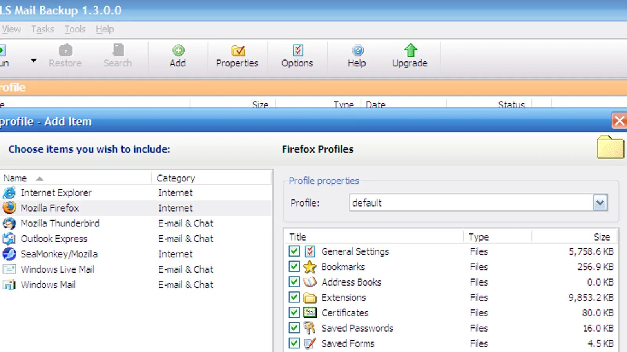Viewport: 627px width, 352px height.
Task: Select the SeaMonkey/Mozilla row
Action: 136,254
